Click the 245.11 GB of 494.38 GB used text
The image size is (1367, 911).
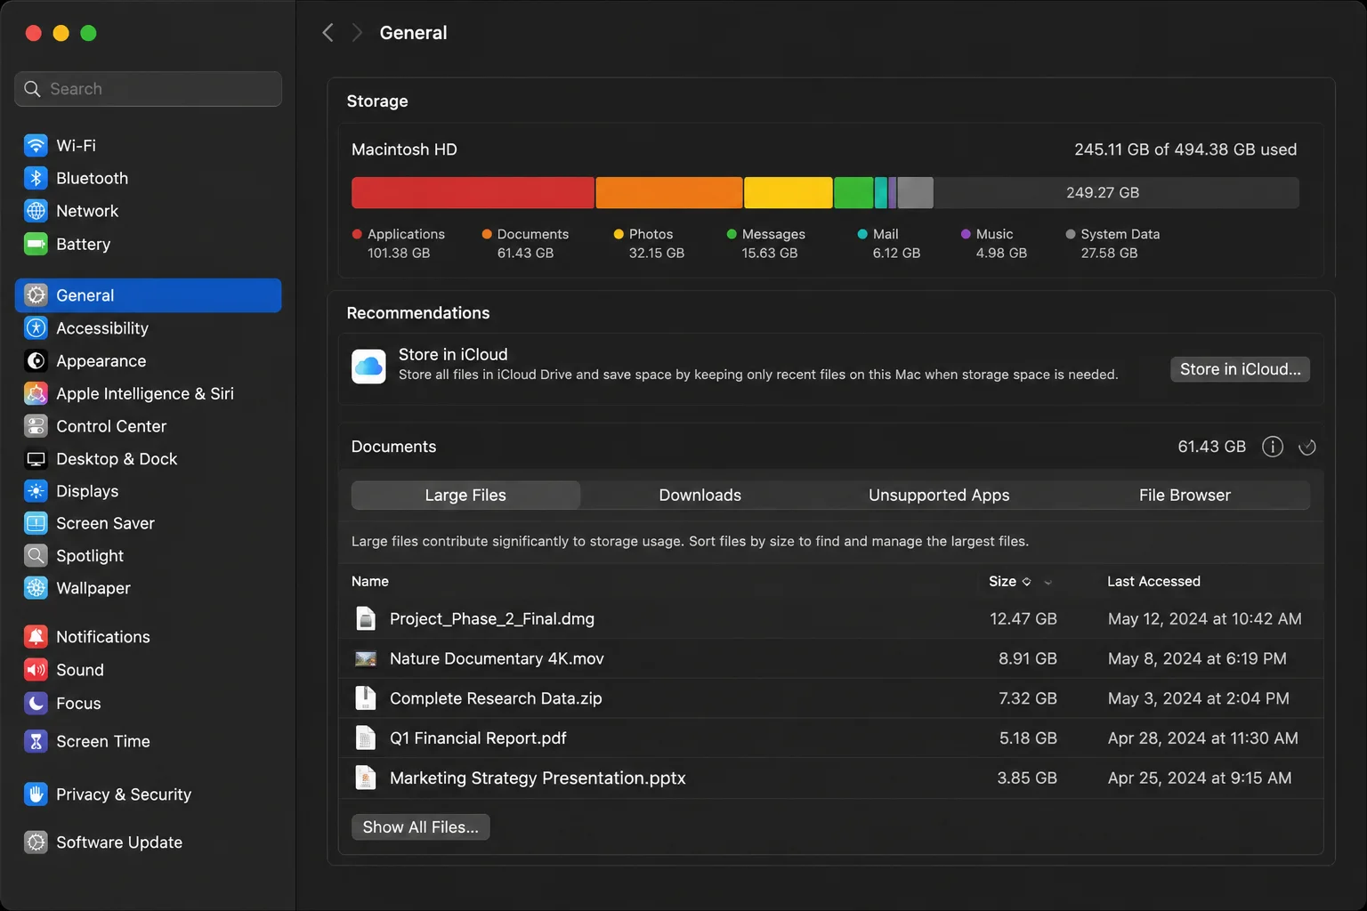(1185, 149)
